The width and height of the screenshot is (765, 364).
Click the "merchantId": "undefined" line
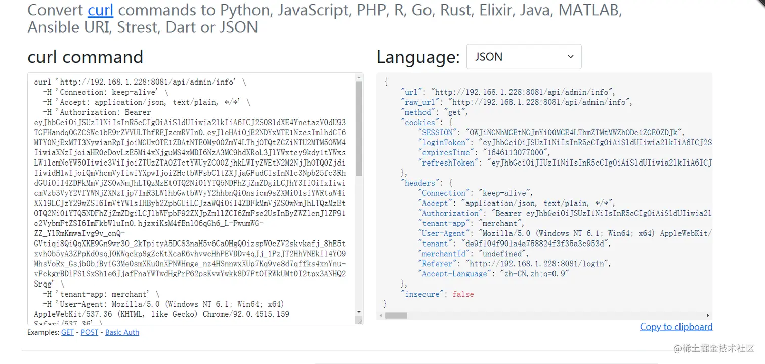pyautogui.click(x=473, y=254)
